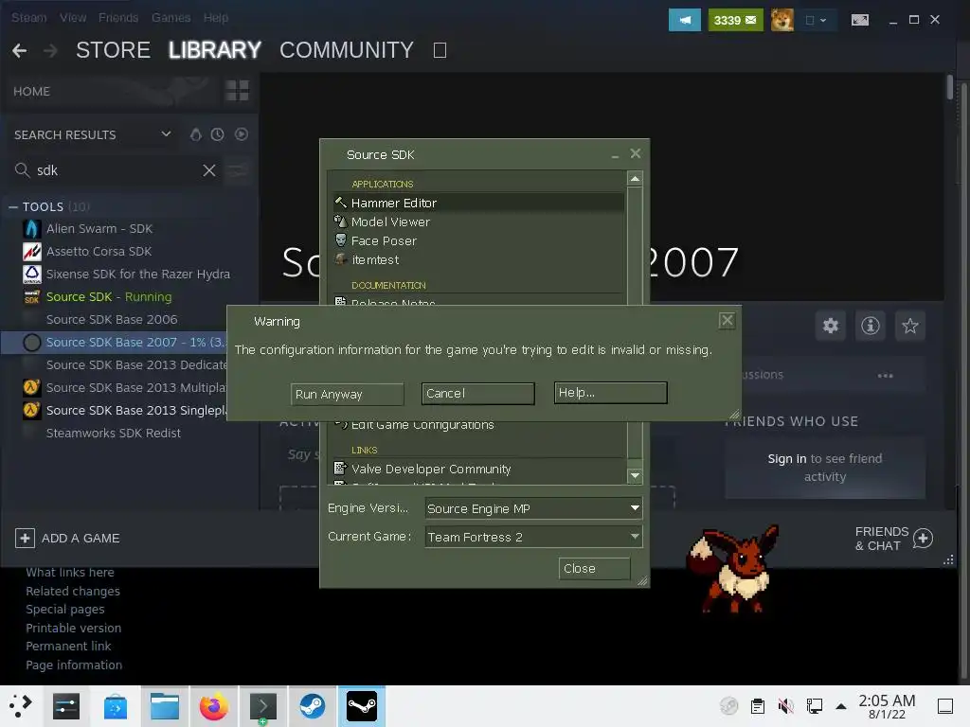Go back with the left arrow
Viewport: 970px width, 727px height.
[x=19, y=50]
